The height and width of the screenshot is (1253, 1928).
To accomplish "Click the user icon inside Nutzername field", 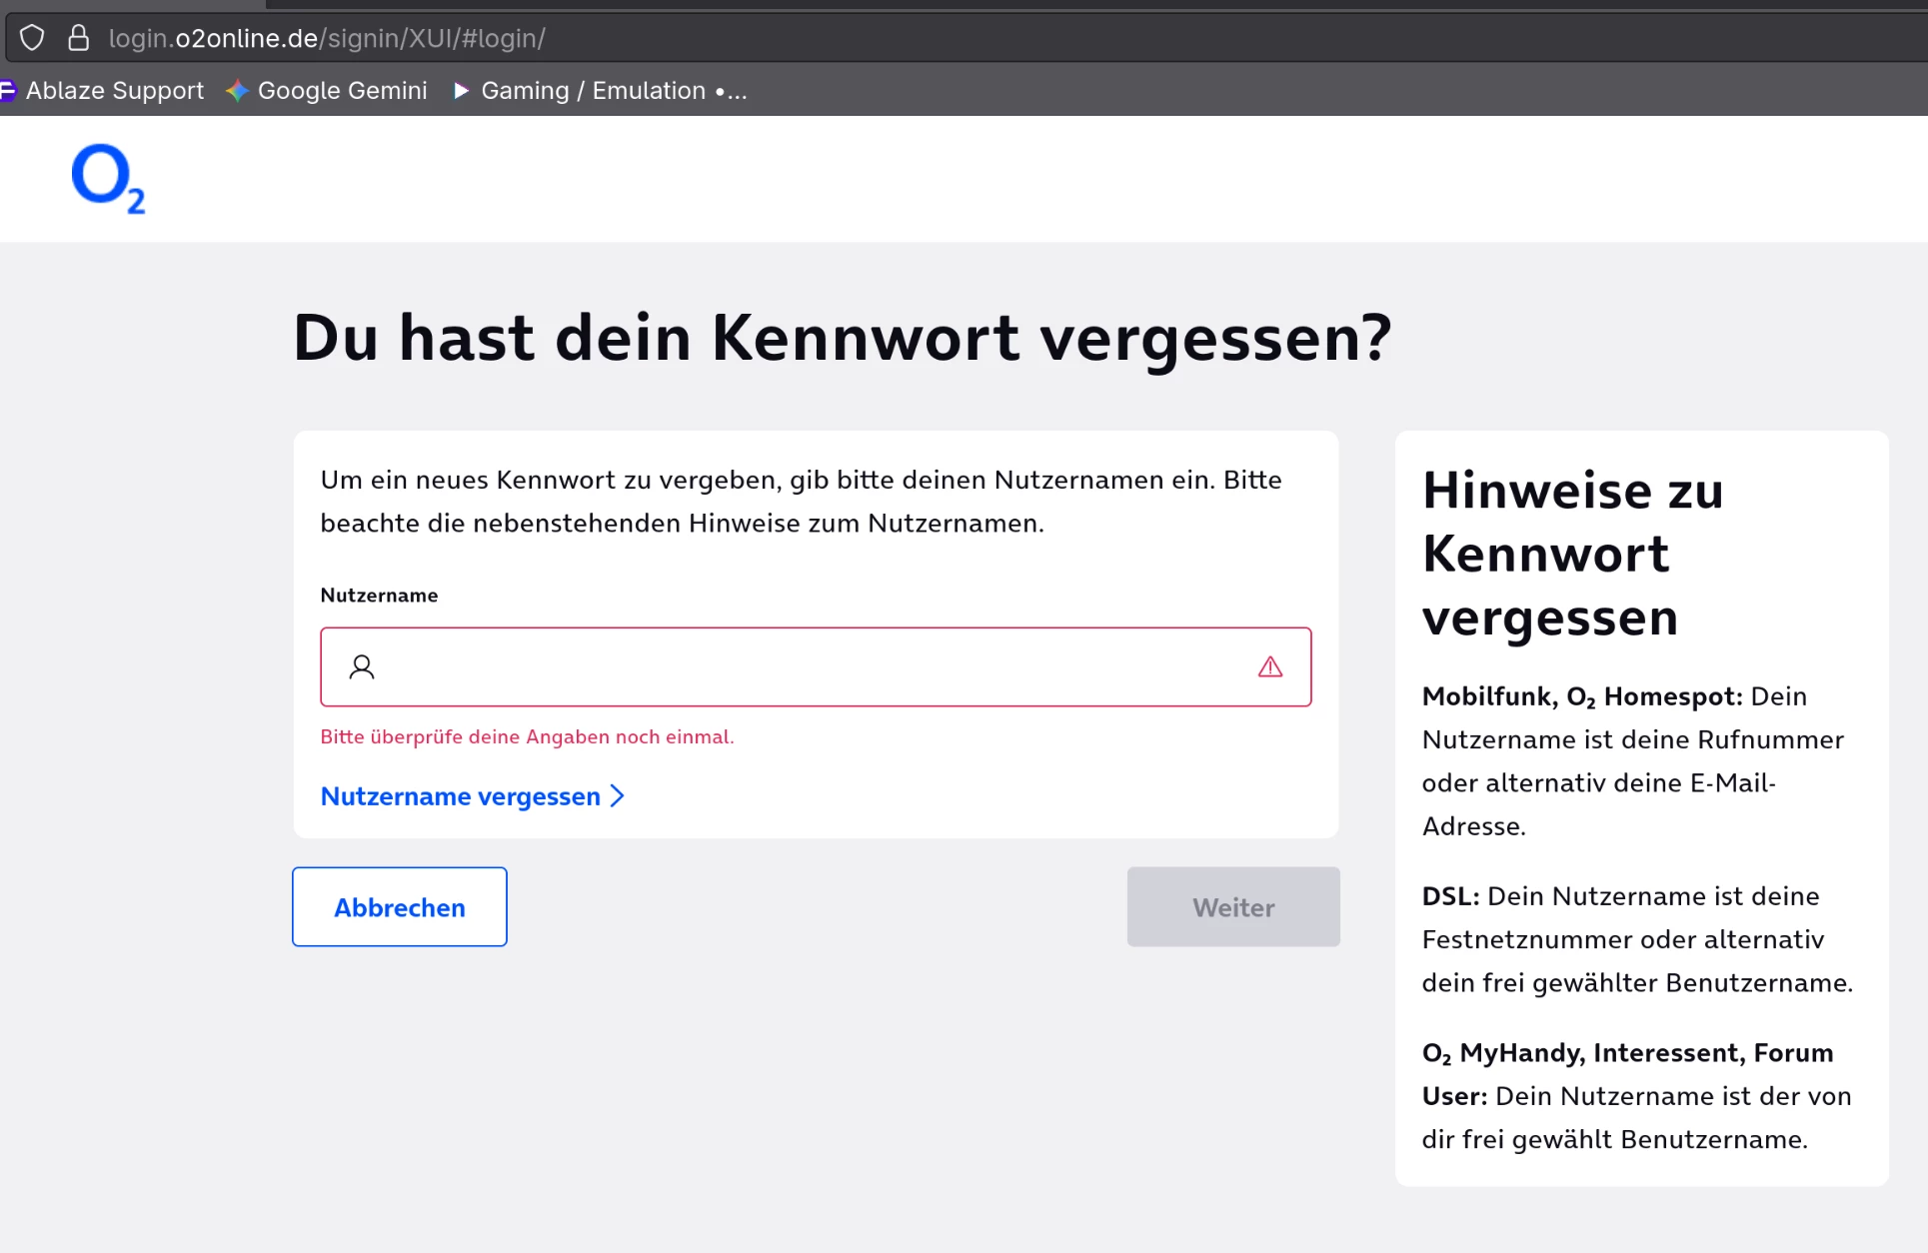I will coord(362,666).
